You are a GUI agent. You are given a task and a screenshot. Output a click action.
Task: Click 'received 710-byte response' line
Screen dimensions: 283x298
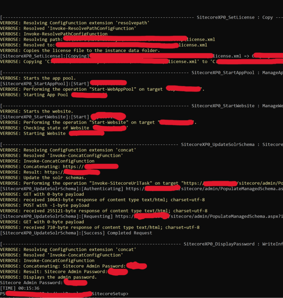pos(100,227)
